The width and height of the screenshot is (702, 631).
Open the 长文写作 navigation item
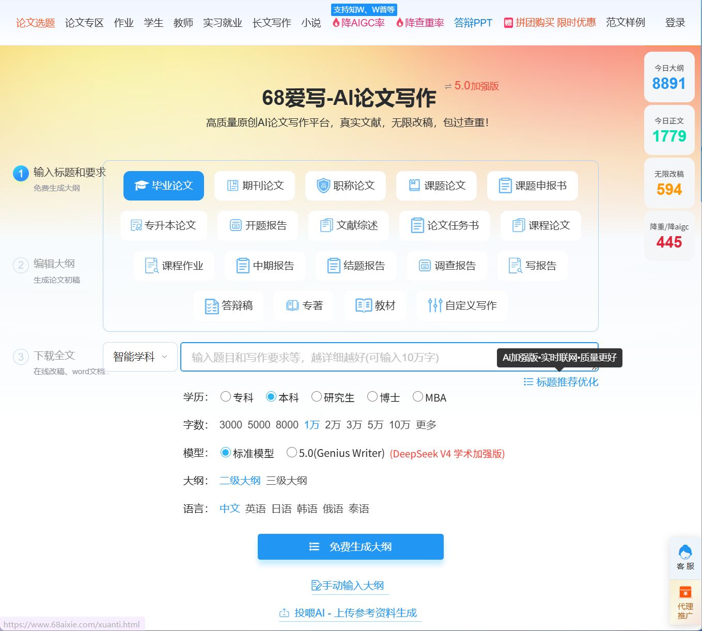click(x=272, y=23)
